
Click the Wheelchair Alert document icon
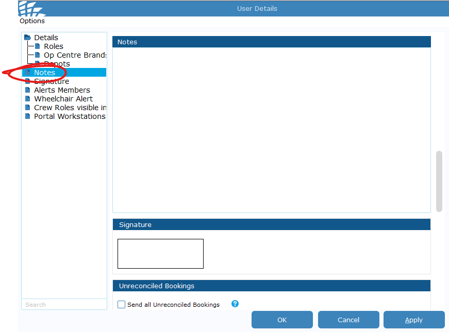[x=28, y=99]
